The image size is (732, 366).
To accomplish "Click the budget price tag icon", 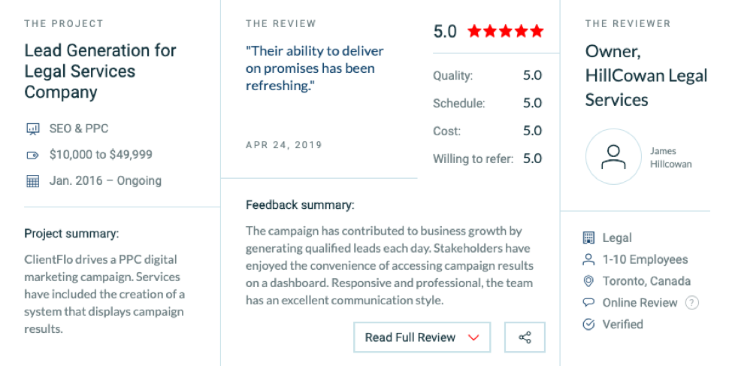I will [x=32, y=155].
